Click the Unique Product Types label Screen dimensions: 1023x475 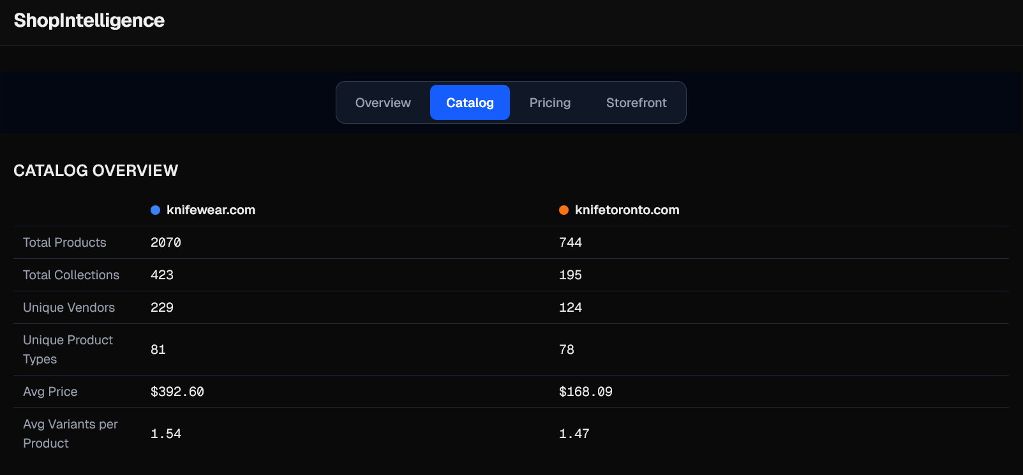(68, 349)
